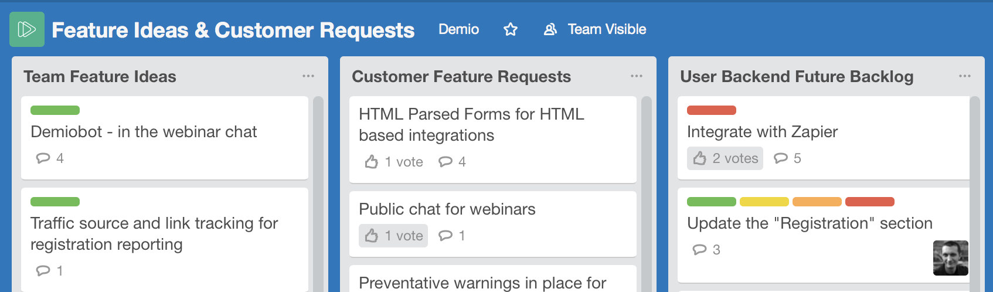
Task: Open Customer Feature Requests list menu
Action: coord(637,76)
